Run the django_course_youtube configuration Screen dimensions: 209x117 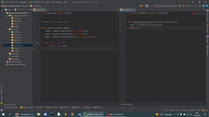tap(180, 6)
